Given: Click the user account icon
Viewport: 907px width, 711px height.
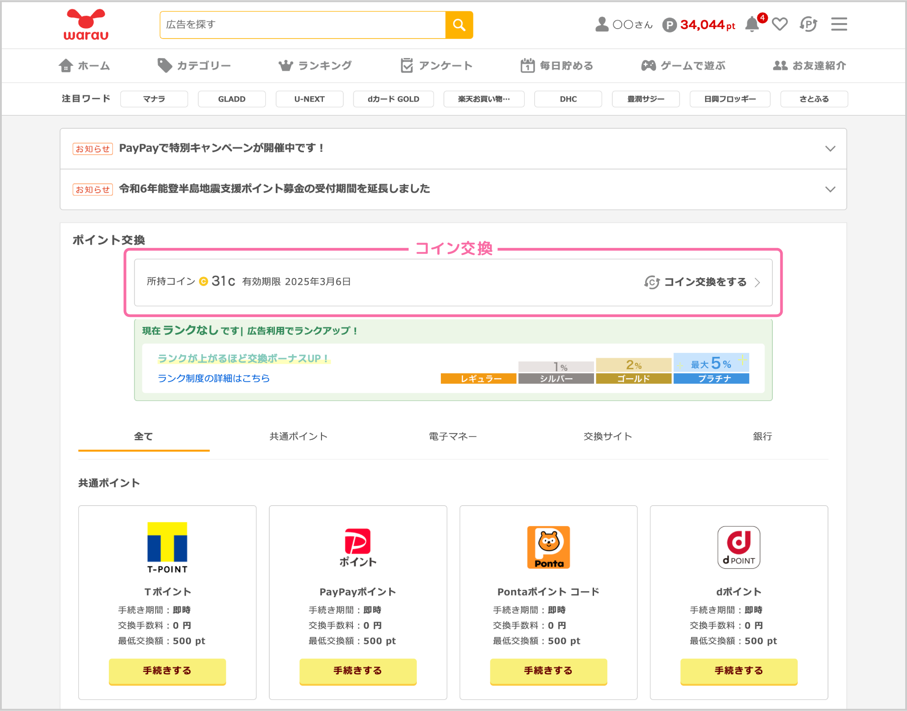Looking at the screenshot, I should [x=602, y=24].
